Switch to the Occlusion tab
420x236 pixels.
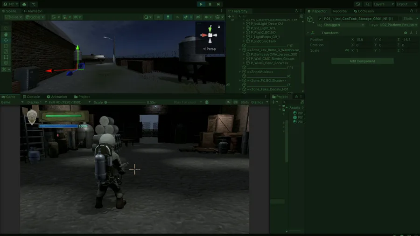point(364,11)
